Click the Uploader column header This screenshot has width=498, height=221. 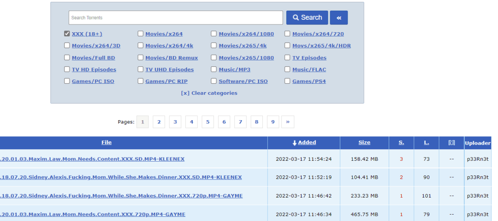478,143
